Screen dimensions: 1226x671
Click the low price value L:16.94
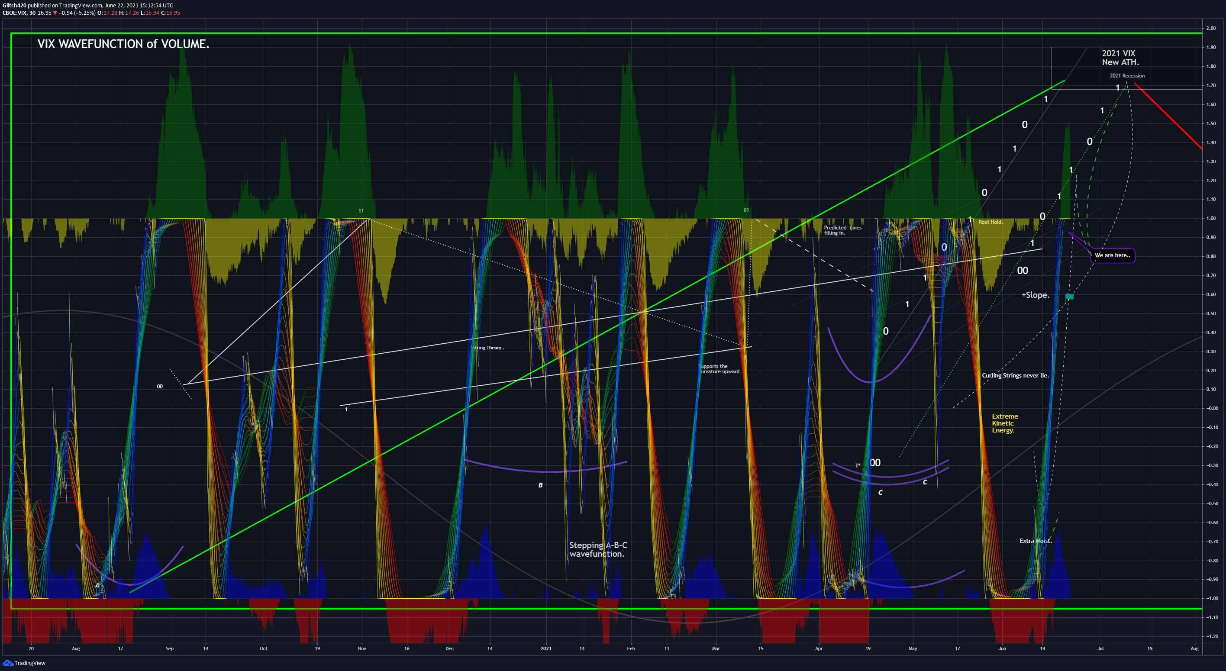click(x=149, y=13)
